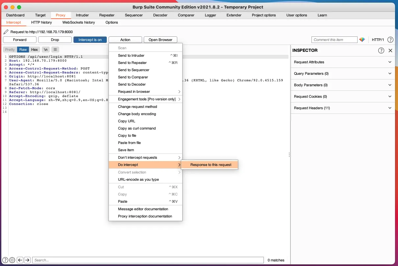Viewport: 398px width, 266px height.
Task: Select Copy URL menu item
Action: click(x=145, y=121)
